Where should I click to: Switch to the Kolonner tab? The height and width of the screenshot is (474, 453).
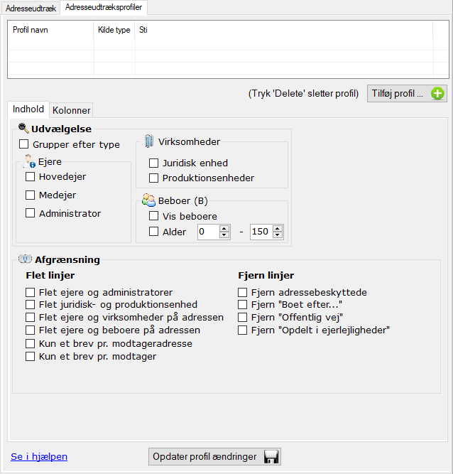(x=71, y=110)
